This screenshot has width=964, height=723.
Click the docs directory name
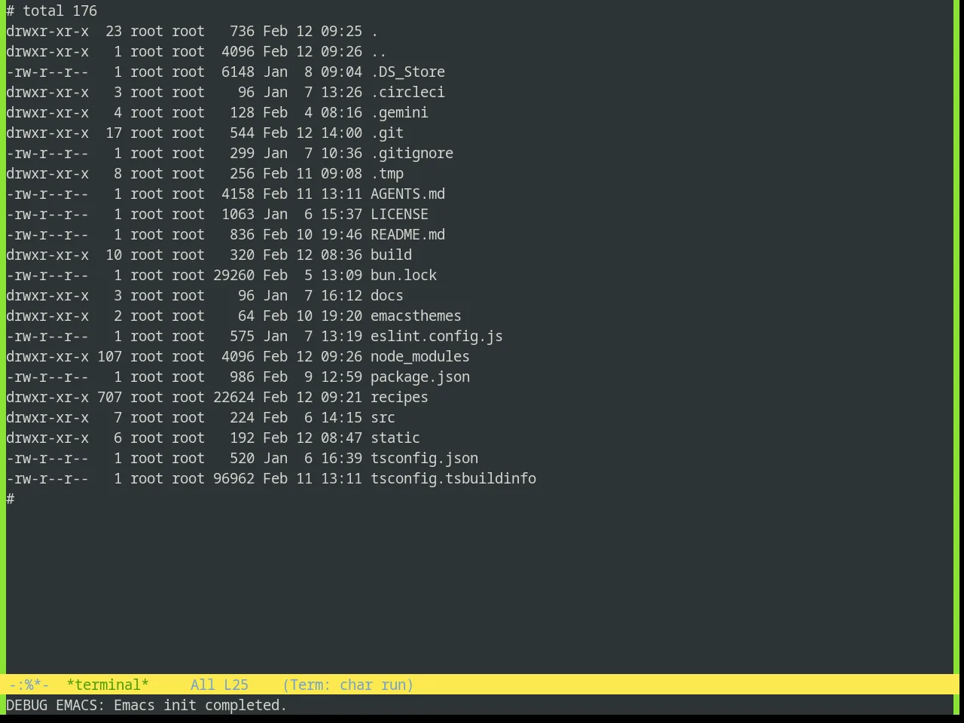click(x=387, y=295)
